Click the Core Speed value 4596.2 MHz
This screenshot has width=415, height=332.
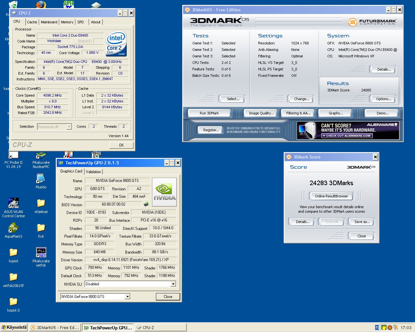53,95
